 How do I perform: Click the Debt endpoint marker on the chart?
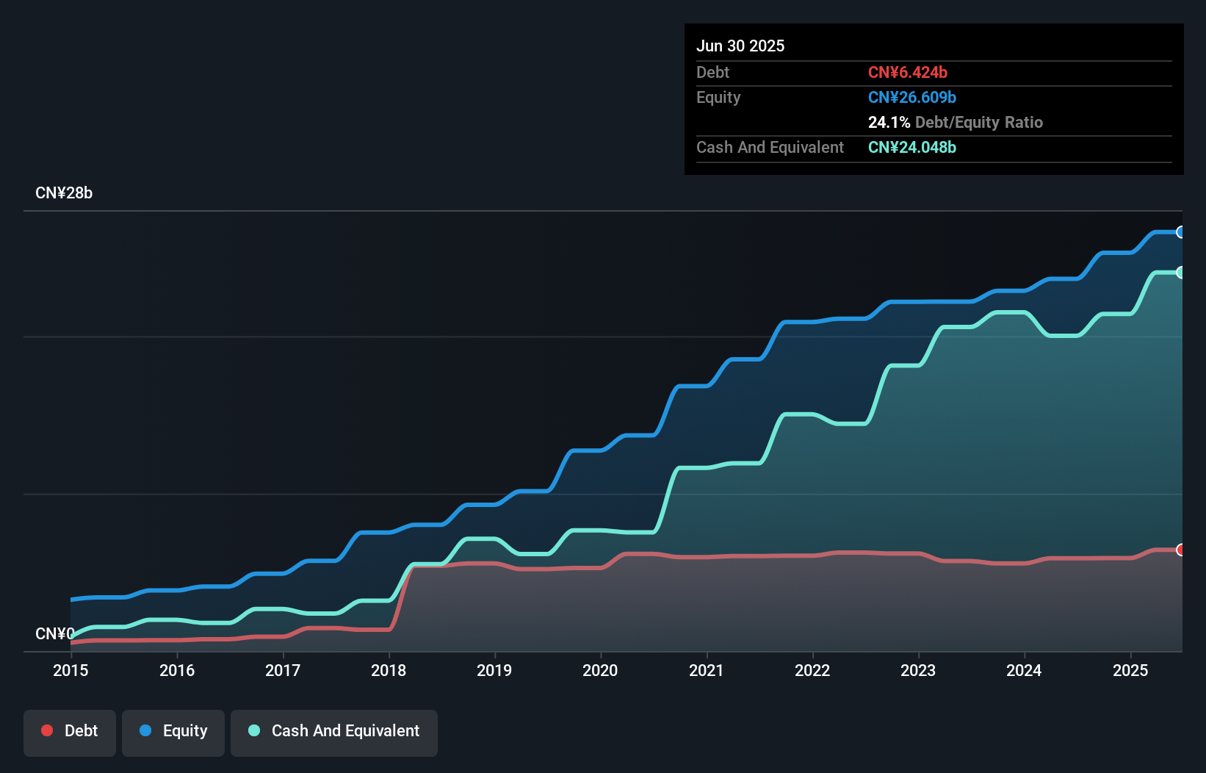coord(1181,549)
